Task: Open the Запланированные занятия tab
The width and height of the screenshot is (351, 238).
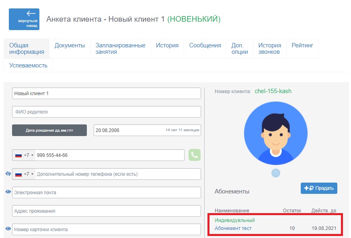Action: pyautogui.click(x=121, y=49)
